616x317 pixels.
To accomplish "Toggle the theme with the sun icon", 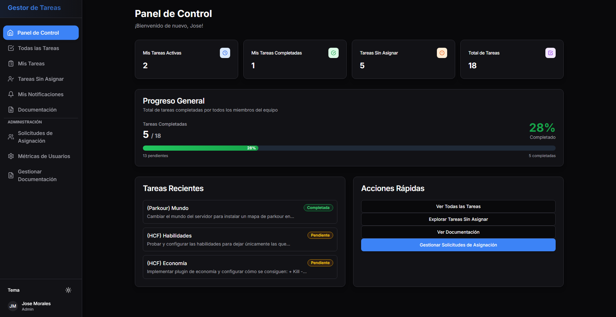I will (68, 290).
